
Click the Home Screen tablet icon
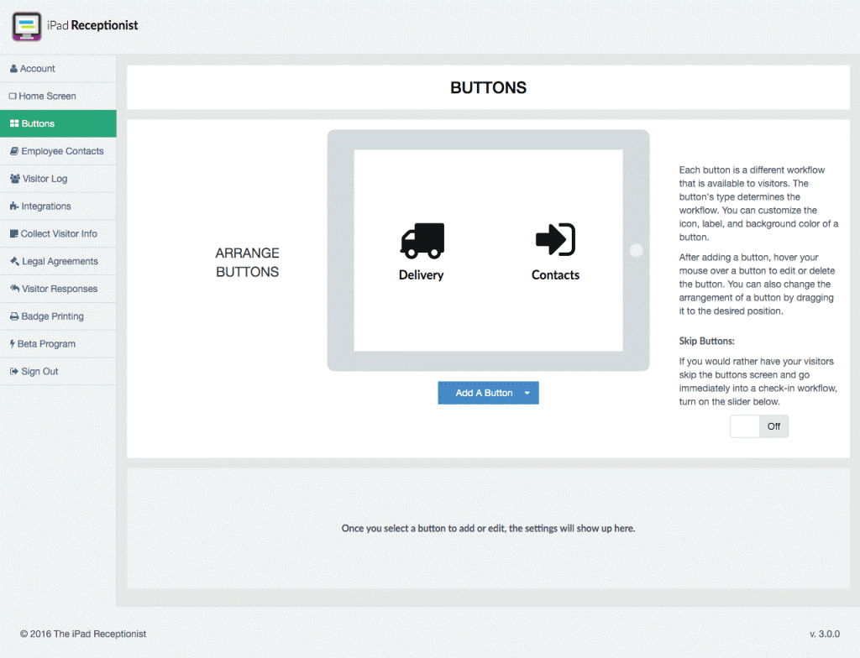click(13, 96)
